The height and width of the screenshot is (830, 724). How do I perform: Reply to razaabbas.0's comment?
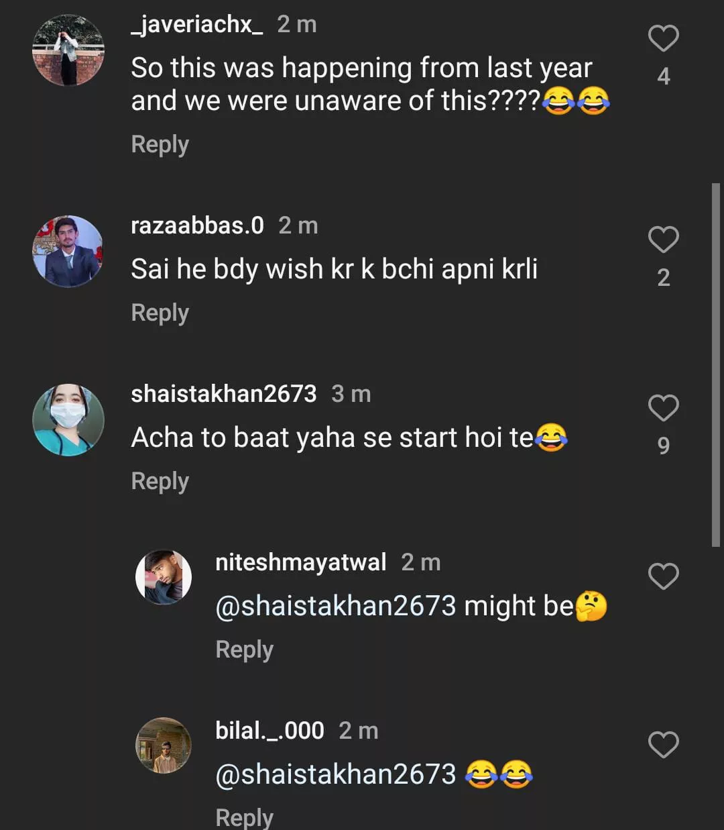pos(160,313)
